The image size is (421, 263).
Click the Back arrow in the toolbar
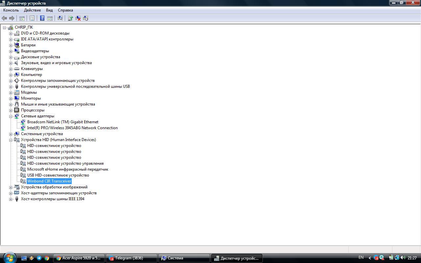click(x=4, y=18)
